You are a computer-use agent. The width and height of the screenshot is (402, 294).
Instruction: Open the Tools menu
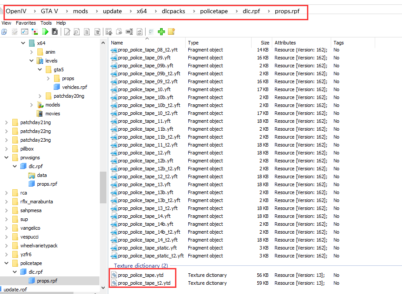coord(46,23)
